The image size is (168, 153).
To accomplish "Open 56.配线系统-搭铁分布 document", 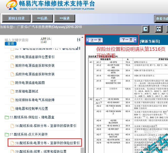I will pos(46,126).
